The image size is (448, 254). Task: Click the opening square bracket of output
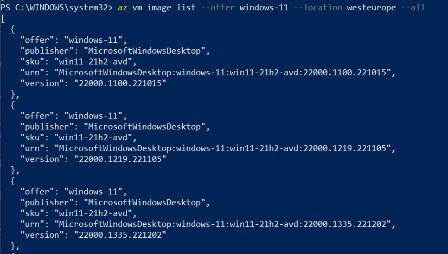tap(3, 19)
